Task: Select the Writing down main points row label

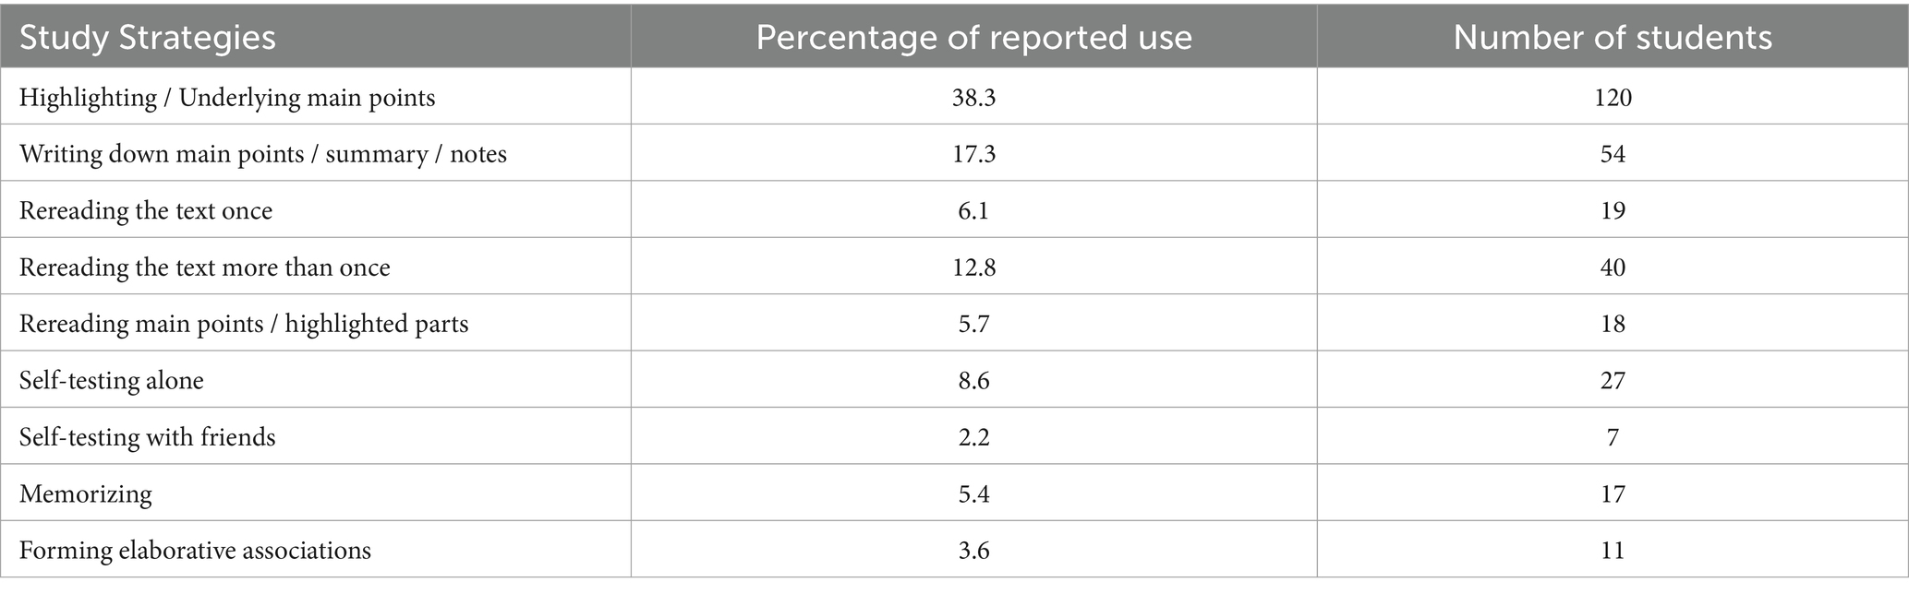Action: coord(263,154)
